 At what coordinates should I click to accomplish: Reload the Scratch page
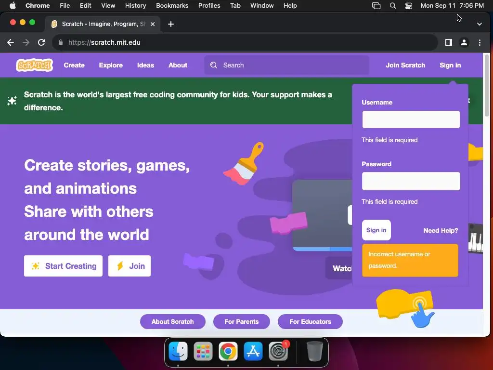(41, 42)
